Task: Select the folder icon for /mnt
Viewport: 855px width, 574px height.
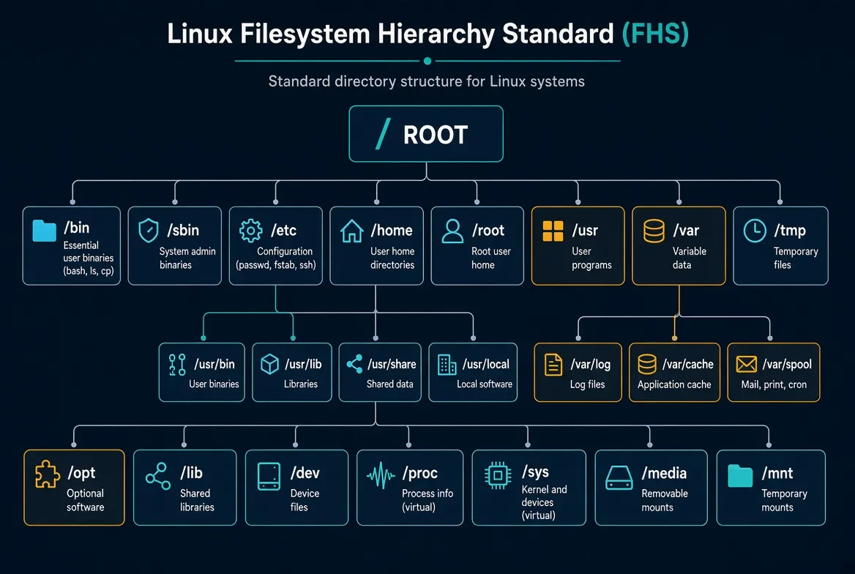Action: click(740, 475)
